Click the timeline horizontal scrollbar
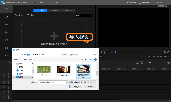 [66, 100]
